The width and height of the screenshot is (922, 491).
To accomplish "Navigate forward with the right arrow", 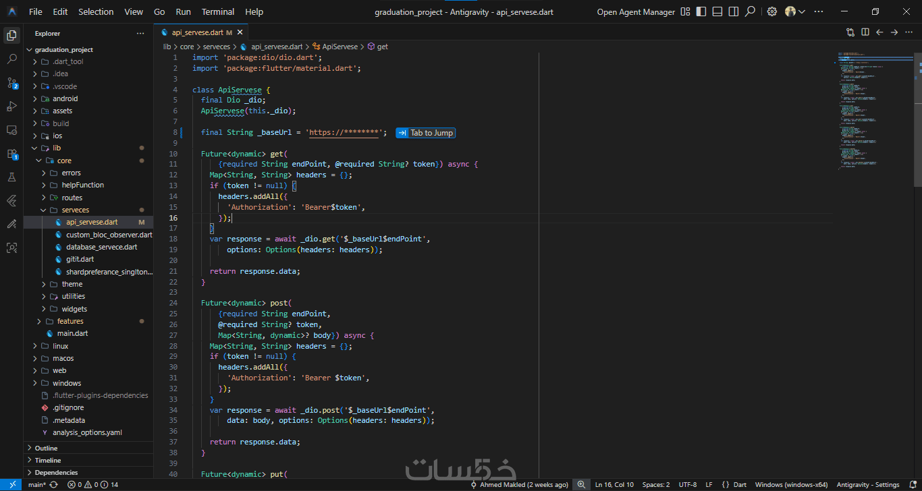I will 894,32.
